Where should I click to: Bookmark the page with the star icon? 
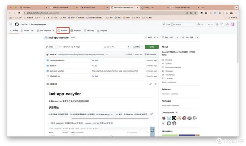click(195, 13)
